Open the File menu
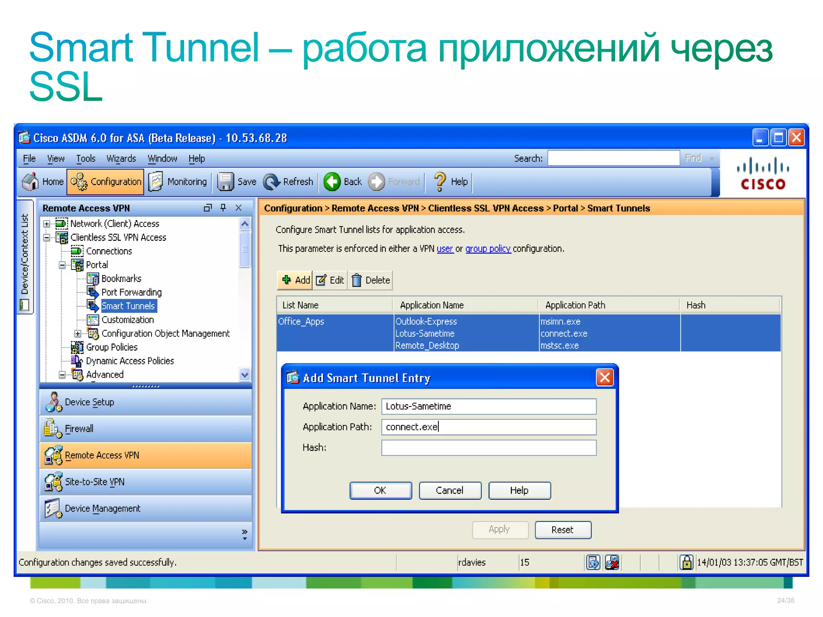 [29, 159]
